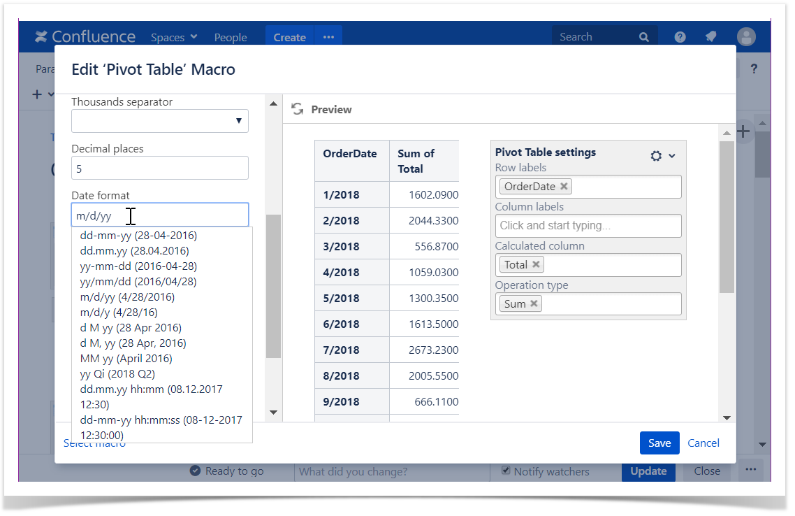This screenshot has width=795, height=516.
Task: Remove the Sum operation type tag
Action: 534,304
